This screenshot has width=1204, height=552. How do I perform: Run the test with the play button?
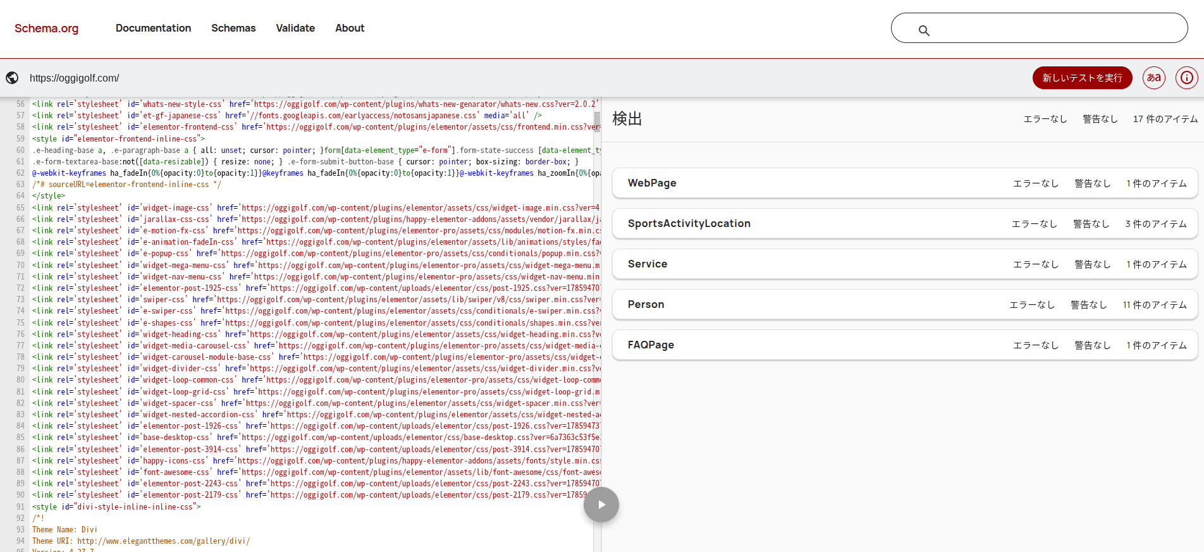(601, 505)
